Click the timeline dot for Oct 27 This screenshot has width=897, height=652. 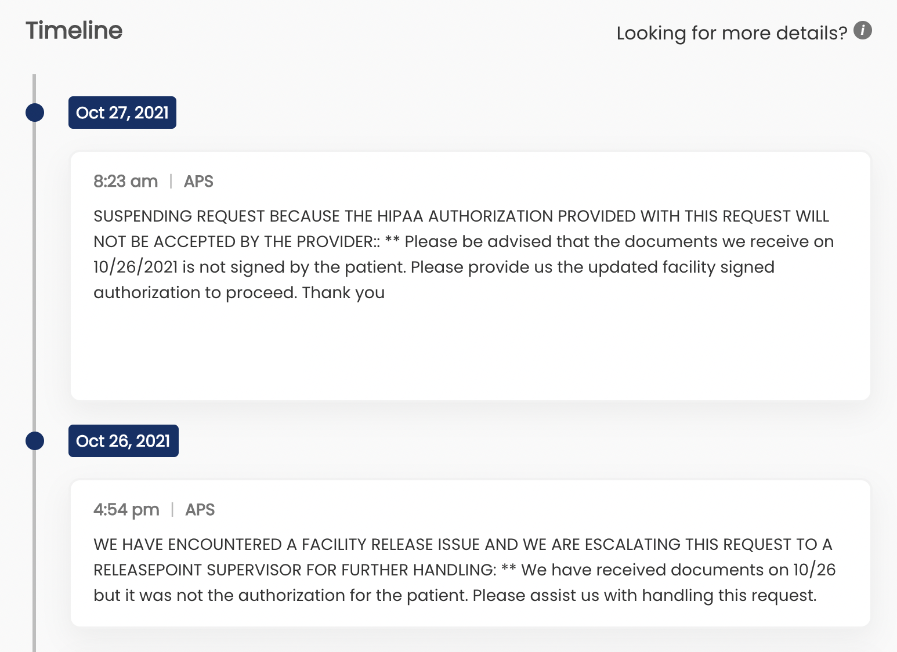coord(35,113)
